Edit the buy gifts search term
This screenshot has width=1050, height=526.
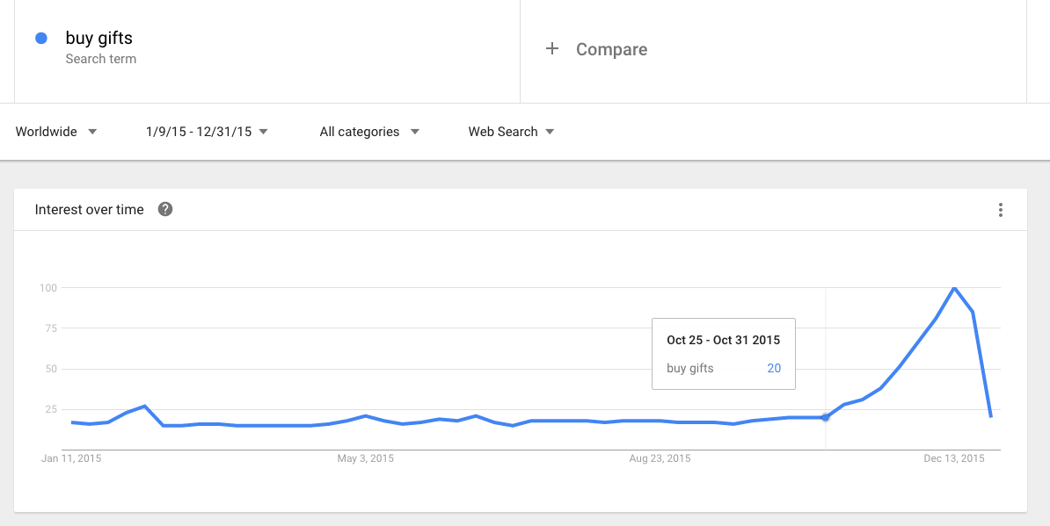[x=99, y=38]
